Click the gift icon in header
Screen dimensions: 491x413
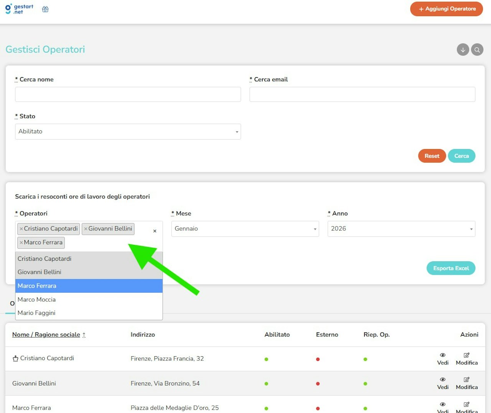(45, 9)
